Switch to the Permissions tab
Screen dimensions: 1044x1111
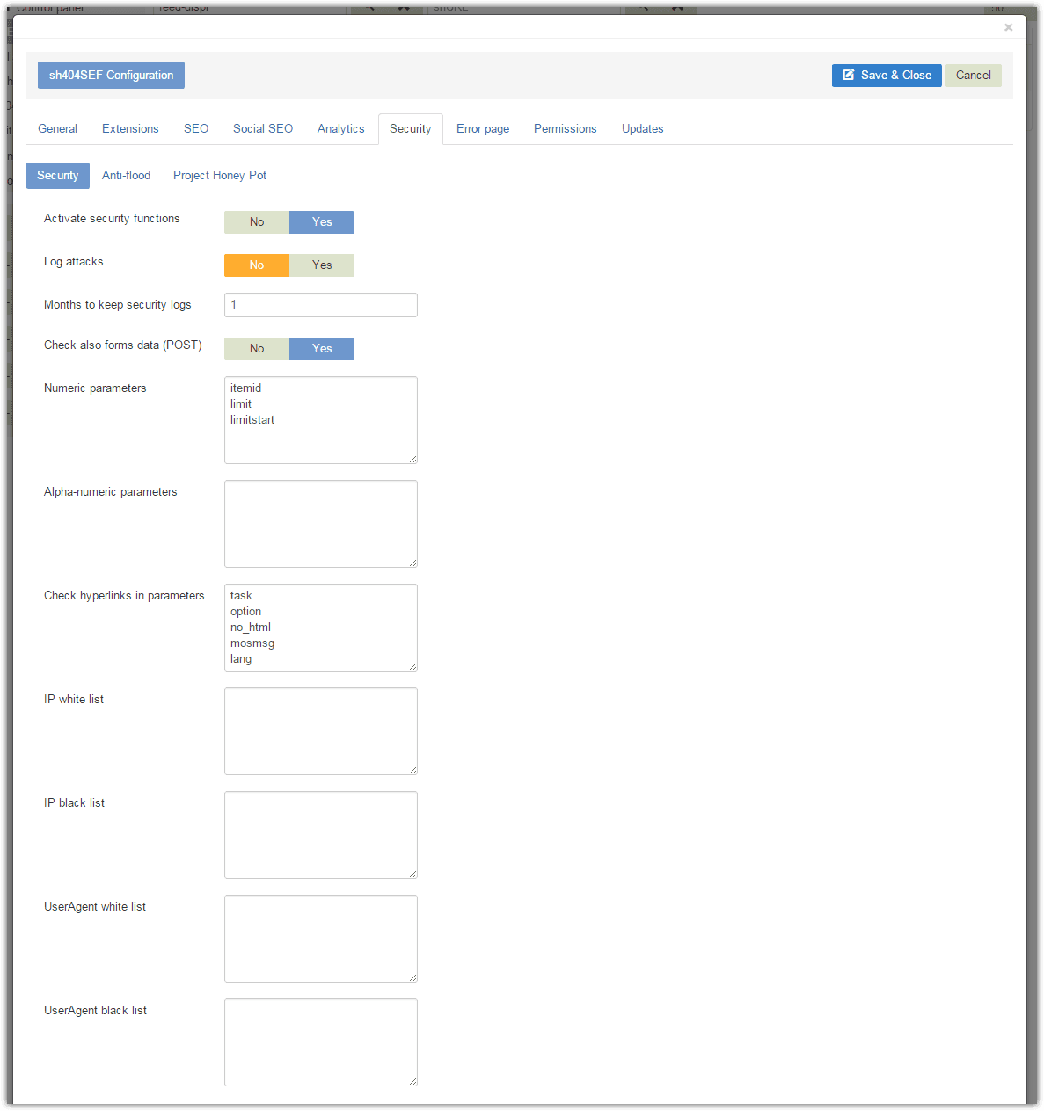pos(566,129)
